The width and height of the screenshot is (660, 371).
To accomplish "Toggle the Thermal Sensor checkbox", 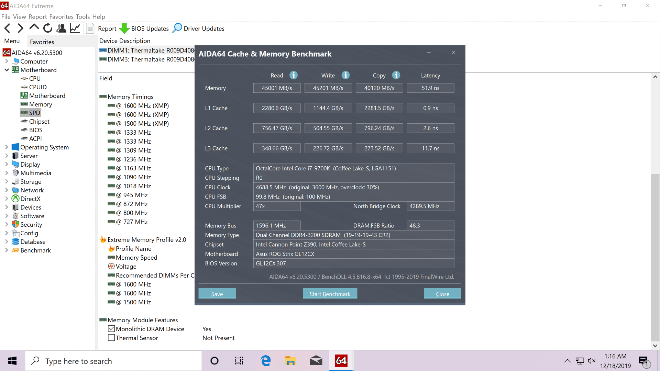I will [x=111, y=338].
